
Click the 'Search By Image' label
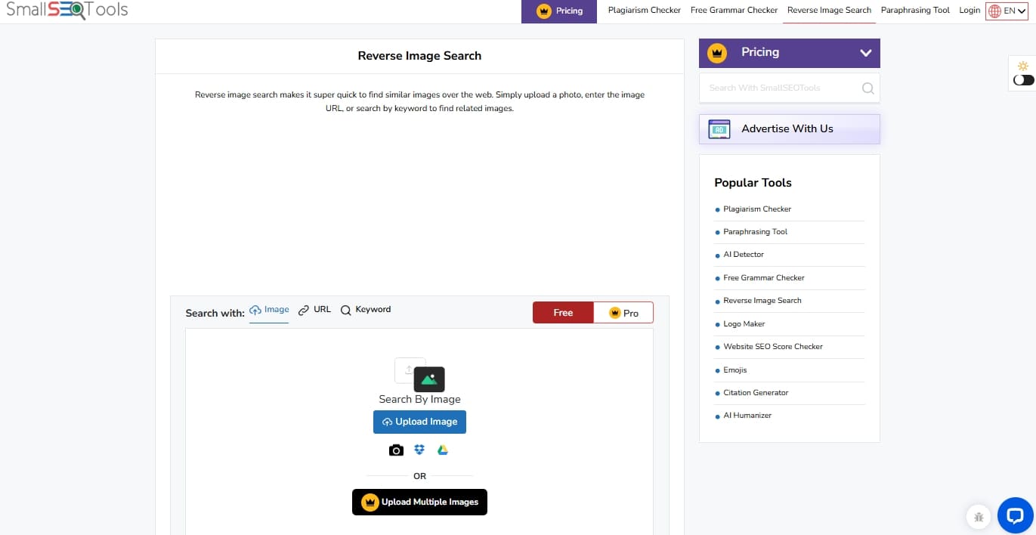(419, 400)
